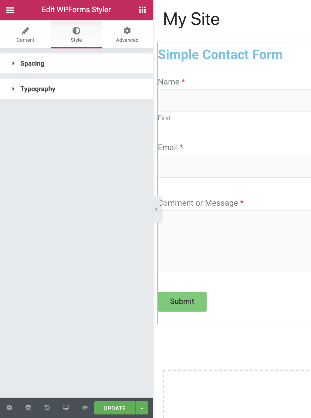Open the Navigator layers icon
Image resolution: width=311 pixels, height=418 pixels.
pyautogui.click(x=28, y=407)
